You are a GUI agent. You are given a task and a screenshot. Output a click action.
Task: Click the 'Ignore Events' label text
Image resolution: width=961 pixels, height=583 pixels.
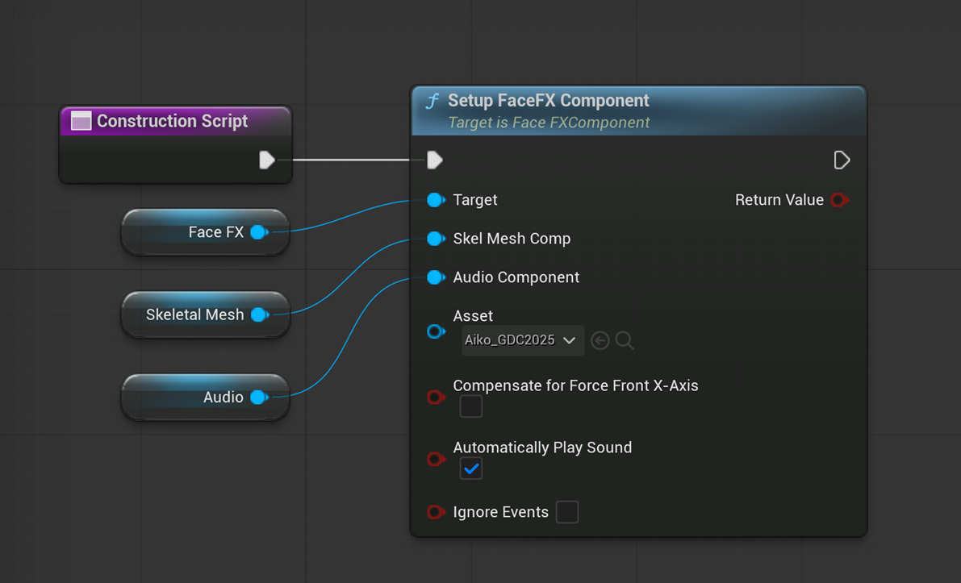point(501,512)
